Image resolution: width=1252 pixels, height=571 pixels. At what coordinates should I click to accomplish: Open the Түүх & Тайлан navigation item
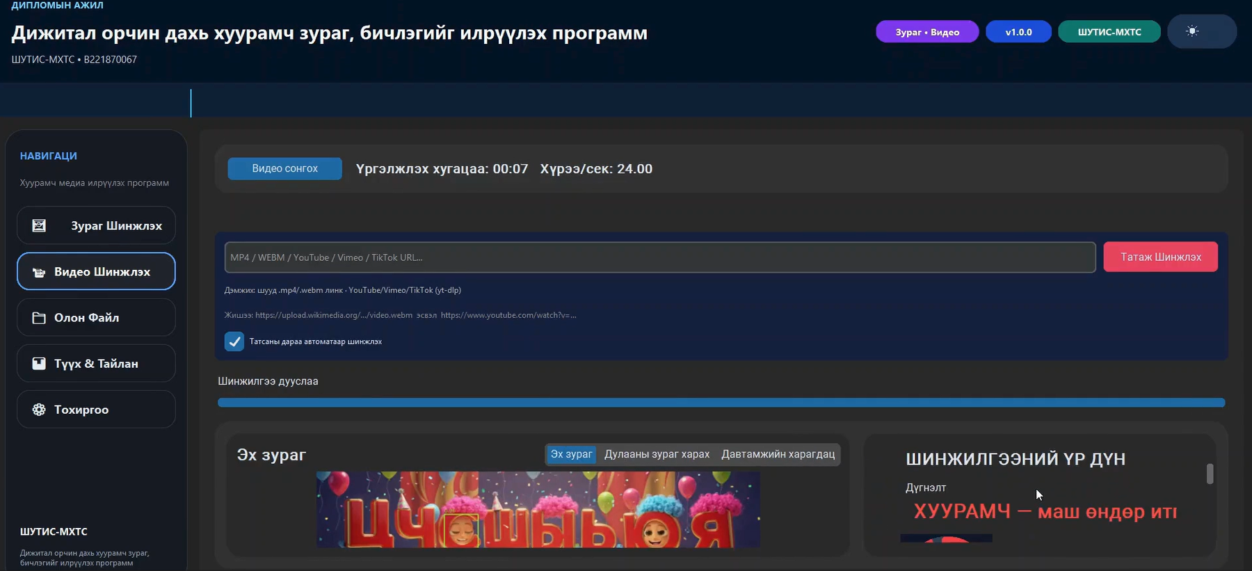click(96, 363)
